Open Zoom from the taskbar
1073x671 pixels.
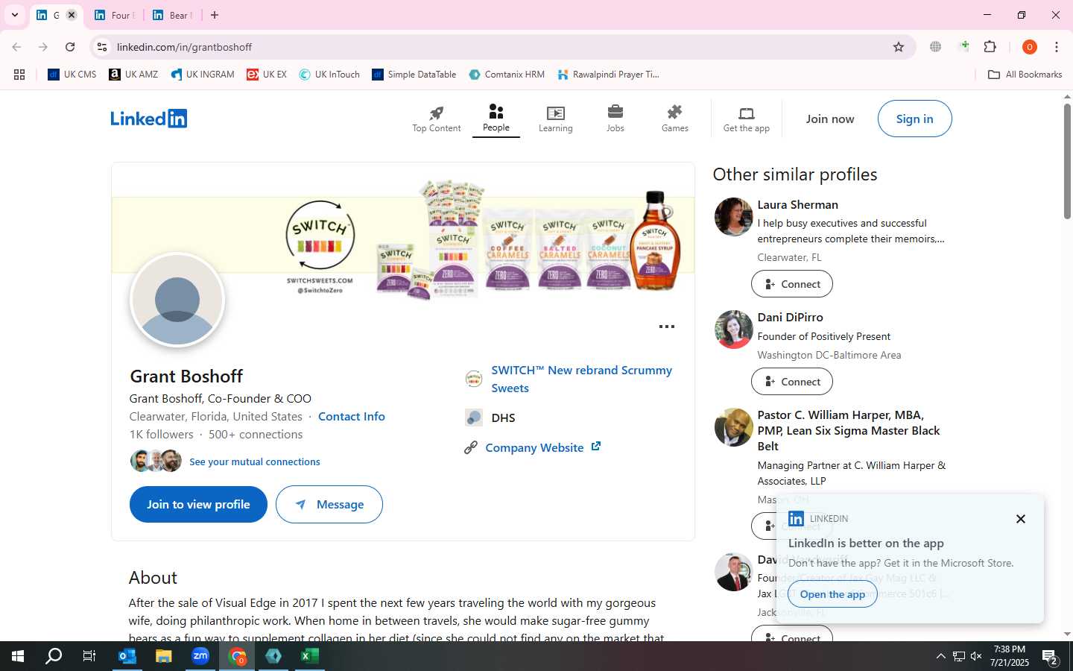(200, 656)
